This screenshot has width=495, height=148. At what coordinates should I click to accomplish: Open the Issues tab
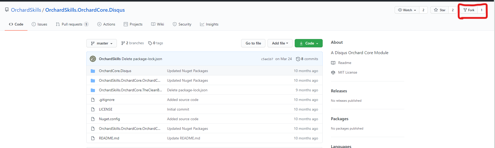coord(39,24)
